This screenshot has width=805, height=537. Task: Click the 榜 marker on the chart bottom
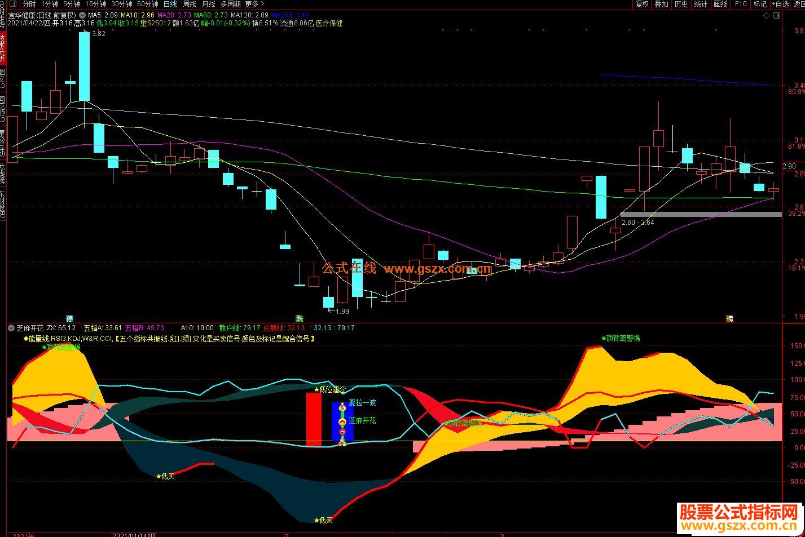point(729,318)
